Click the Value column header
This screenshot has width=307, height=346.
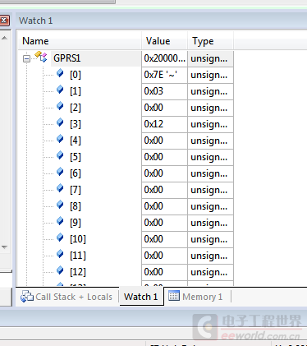tap(165, 41)
